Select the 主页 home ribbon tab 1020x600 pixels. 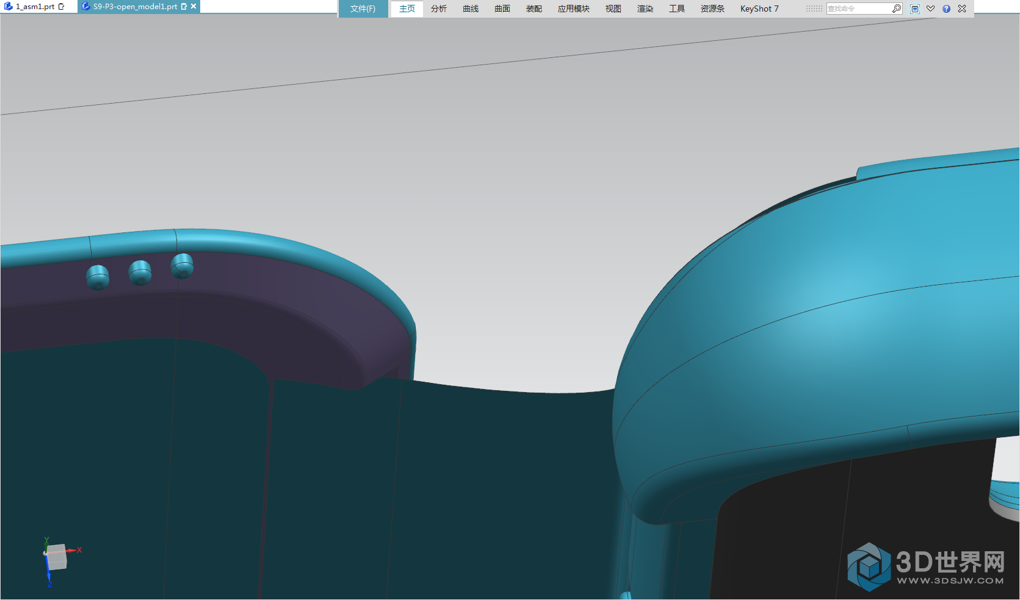(x=407, y=9)
